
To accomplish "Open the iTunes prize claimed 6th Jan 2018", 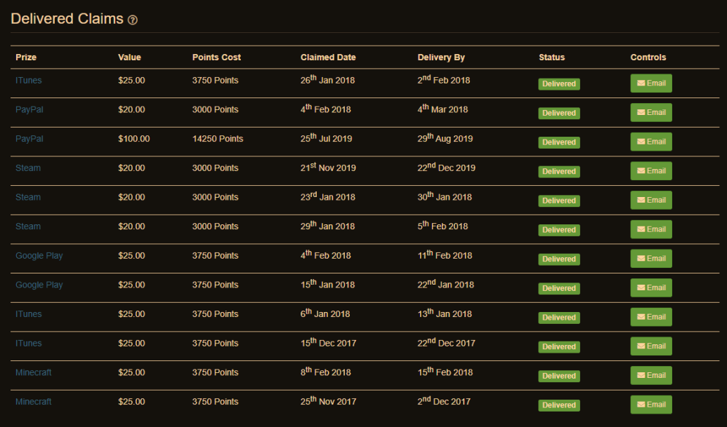I will click(29, 314).
